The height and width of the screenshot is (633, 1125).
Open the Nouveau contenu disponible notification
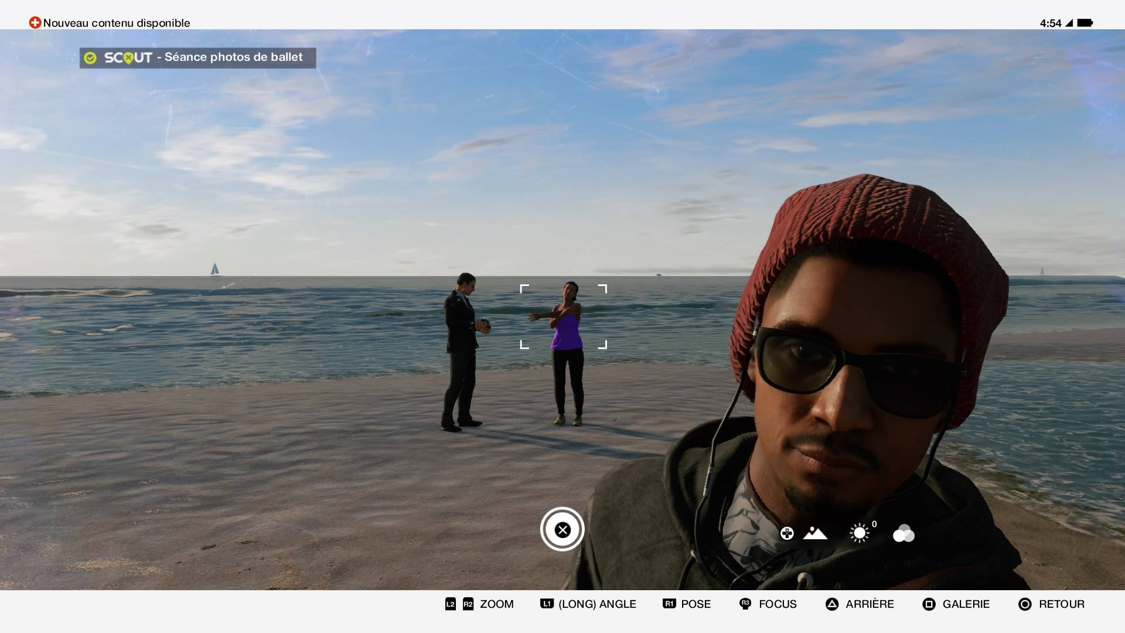pyautogui.click(x=116, y=23)
